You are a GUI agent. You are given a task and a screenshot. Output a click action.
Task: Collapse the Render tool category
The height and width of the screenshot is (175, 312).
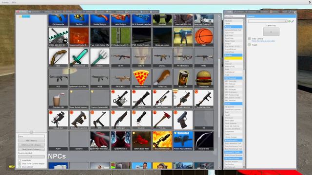tap(234, 55)
